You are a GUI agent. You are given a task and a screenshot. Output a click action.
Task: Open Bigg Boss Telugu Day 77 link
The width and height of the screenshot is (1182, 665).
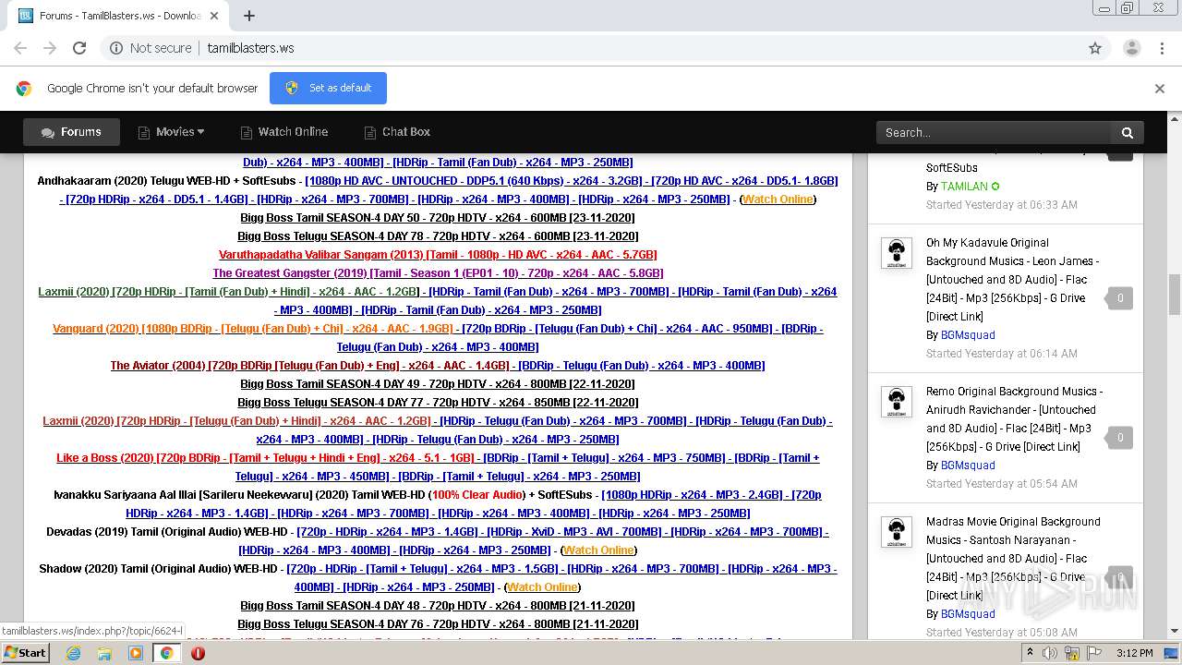click(438, 403)
